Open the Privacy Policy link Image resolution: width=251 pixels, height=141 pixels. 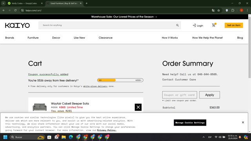(107, 130)
